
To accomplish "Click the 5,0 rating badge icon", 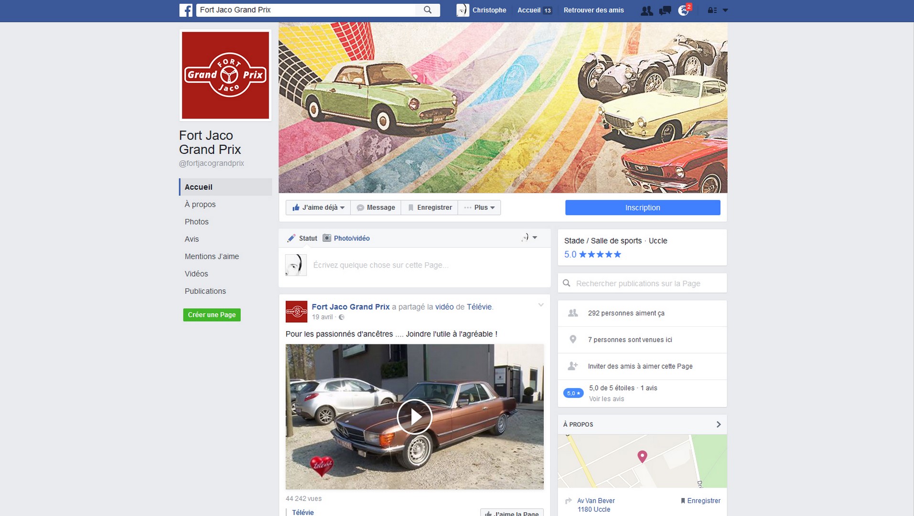I will (x=573, y=393).
